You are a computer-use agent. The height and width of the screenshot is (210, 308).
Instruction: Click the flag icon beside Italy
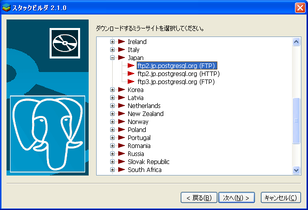(121, 49)
